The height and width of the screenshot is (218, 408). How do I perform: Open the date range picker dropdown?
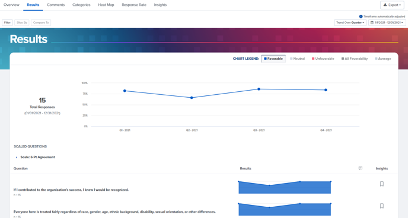tap(387, 23)
